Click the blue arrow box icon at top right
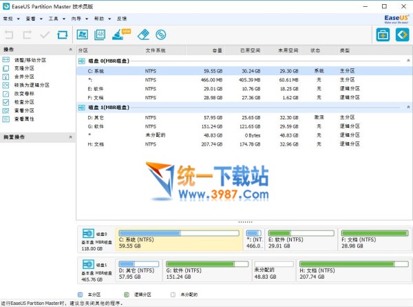The height and width of the screenshot is (307, 413). tap(403, 34)
